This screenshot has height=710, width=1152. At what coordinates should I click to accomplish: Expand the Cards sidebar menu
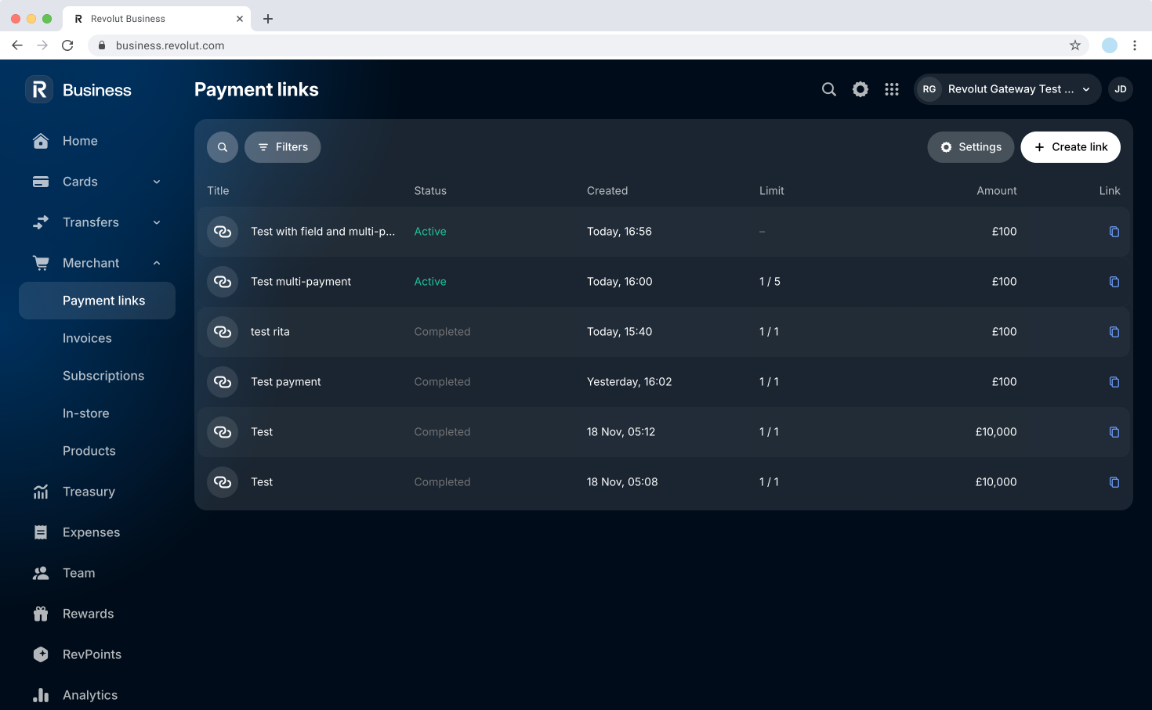(155, 181)
